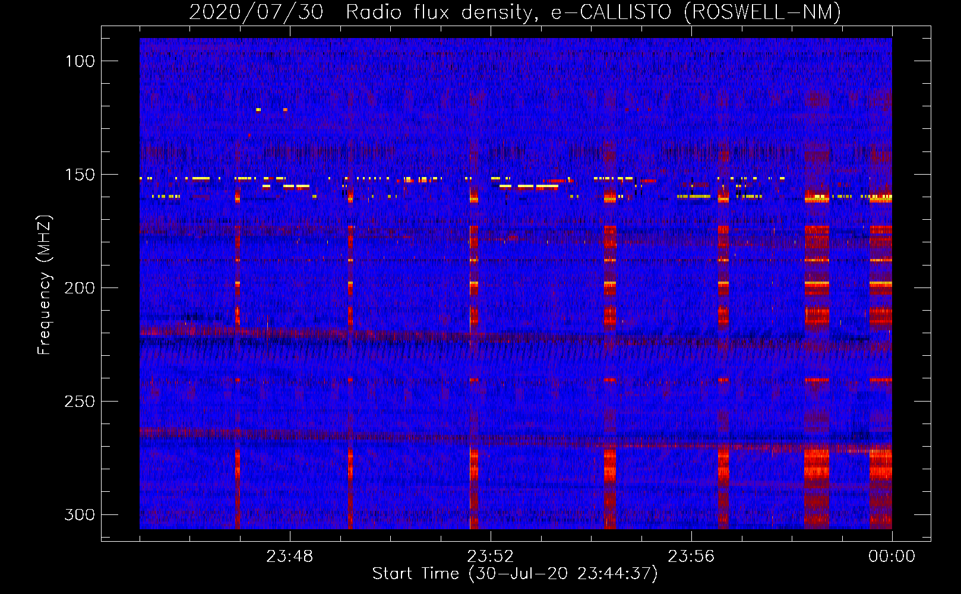Click the date "2020/07/30" in the title
This screenshot has width=961, height=594.
click(256, 12)
